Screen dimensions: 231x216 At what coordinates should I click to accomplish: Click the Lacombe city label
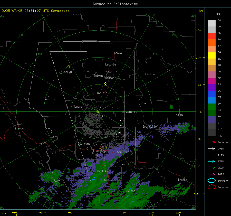(x=111, y=64)
